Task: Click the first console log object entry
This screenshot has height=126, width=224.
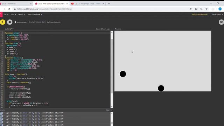Action: (35, 113)
